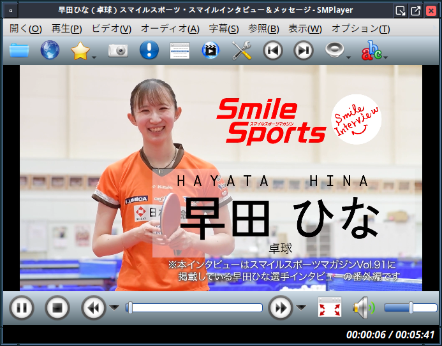Open the video globe clapperboard icon
442x346 pixels.
point(210,50)
